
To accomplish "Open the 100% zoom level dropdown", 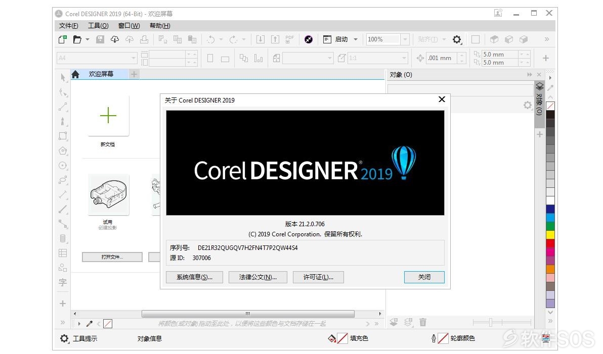I will [x=405, y=39].
